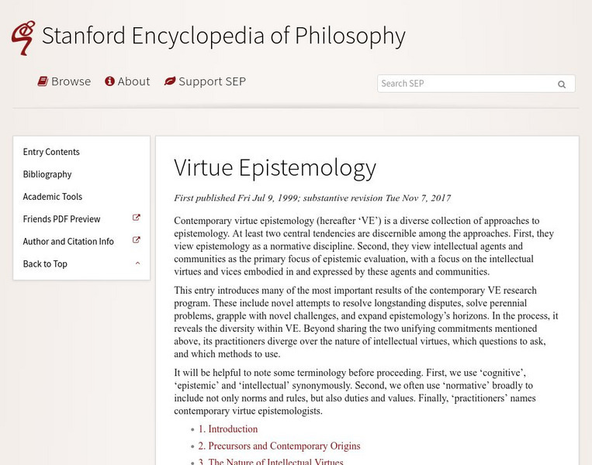The height and width of the screenshot is (465, 592).
Task: Click the Support SEP leaf icon
Action: 169,81
